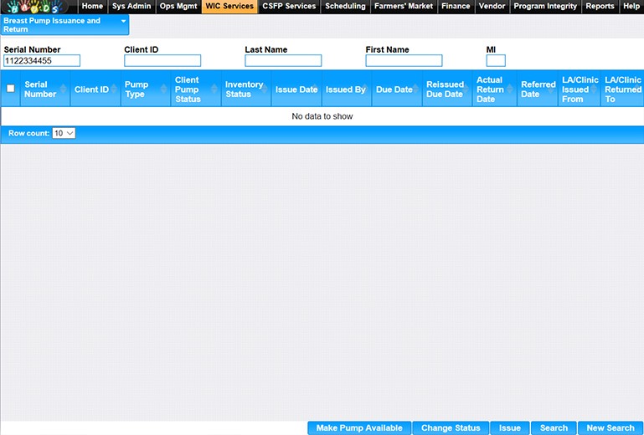
Task: Open the Scheduling menu
Action: (345, 7)
